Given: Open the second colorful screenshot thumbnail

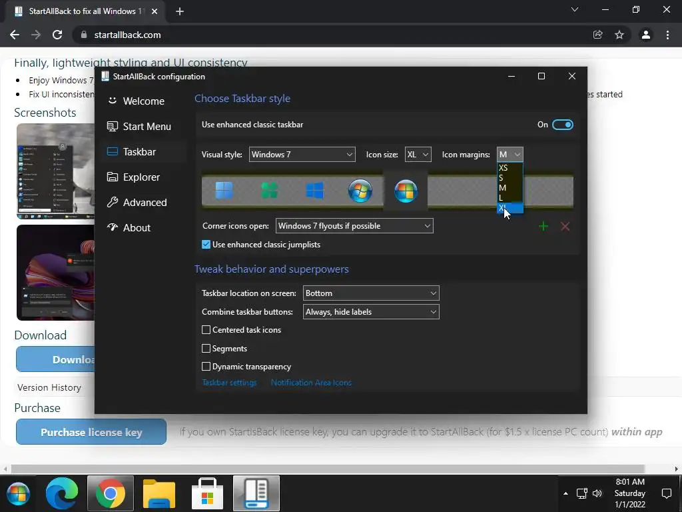Looking at the screenshot, I should tap(55, 273).
